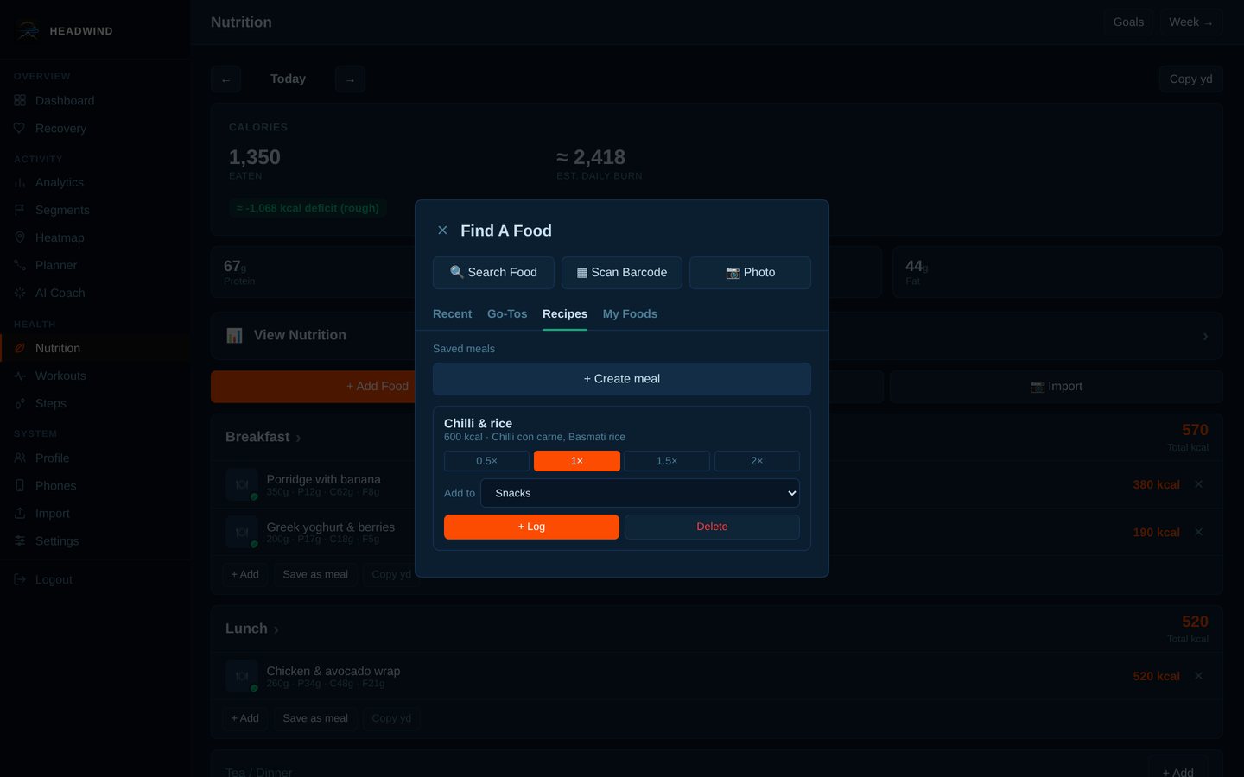This screenshot has width=1244, height=777.
Task: Click the Logout icon in sidebar
Action: click(x=20, y=579)
